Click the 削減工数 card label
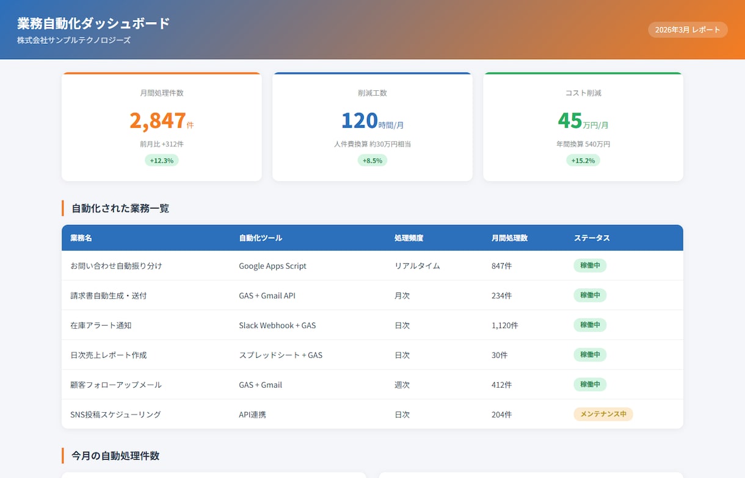Screen dimensions: 745x478 click(372, 93)
